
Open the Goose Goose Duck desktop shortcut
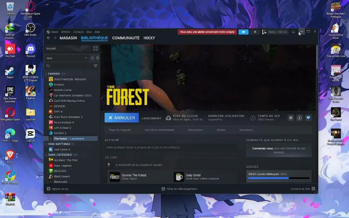coord(336,31)
